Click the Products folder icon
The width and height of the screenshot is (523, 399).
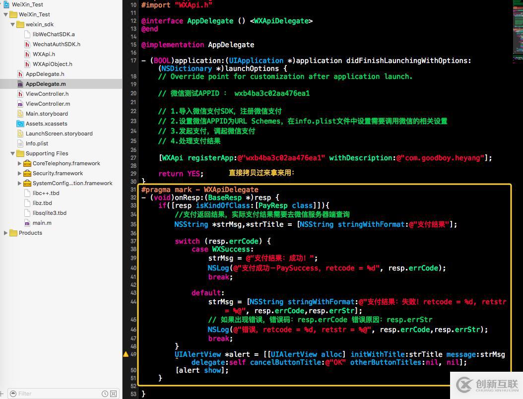(x=13, y=233)
